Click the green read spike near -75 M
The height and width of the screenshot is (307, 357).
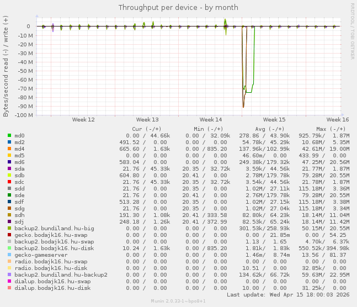[249, 92]
